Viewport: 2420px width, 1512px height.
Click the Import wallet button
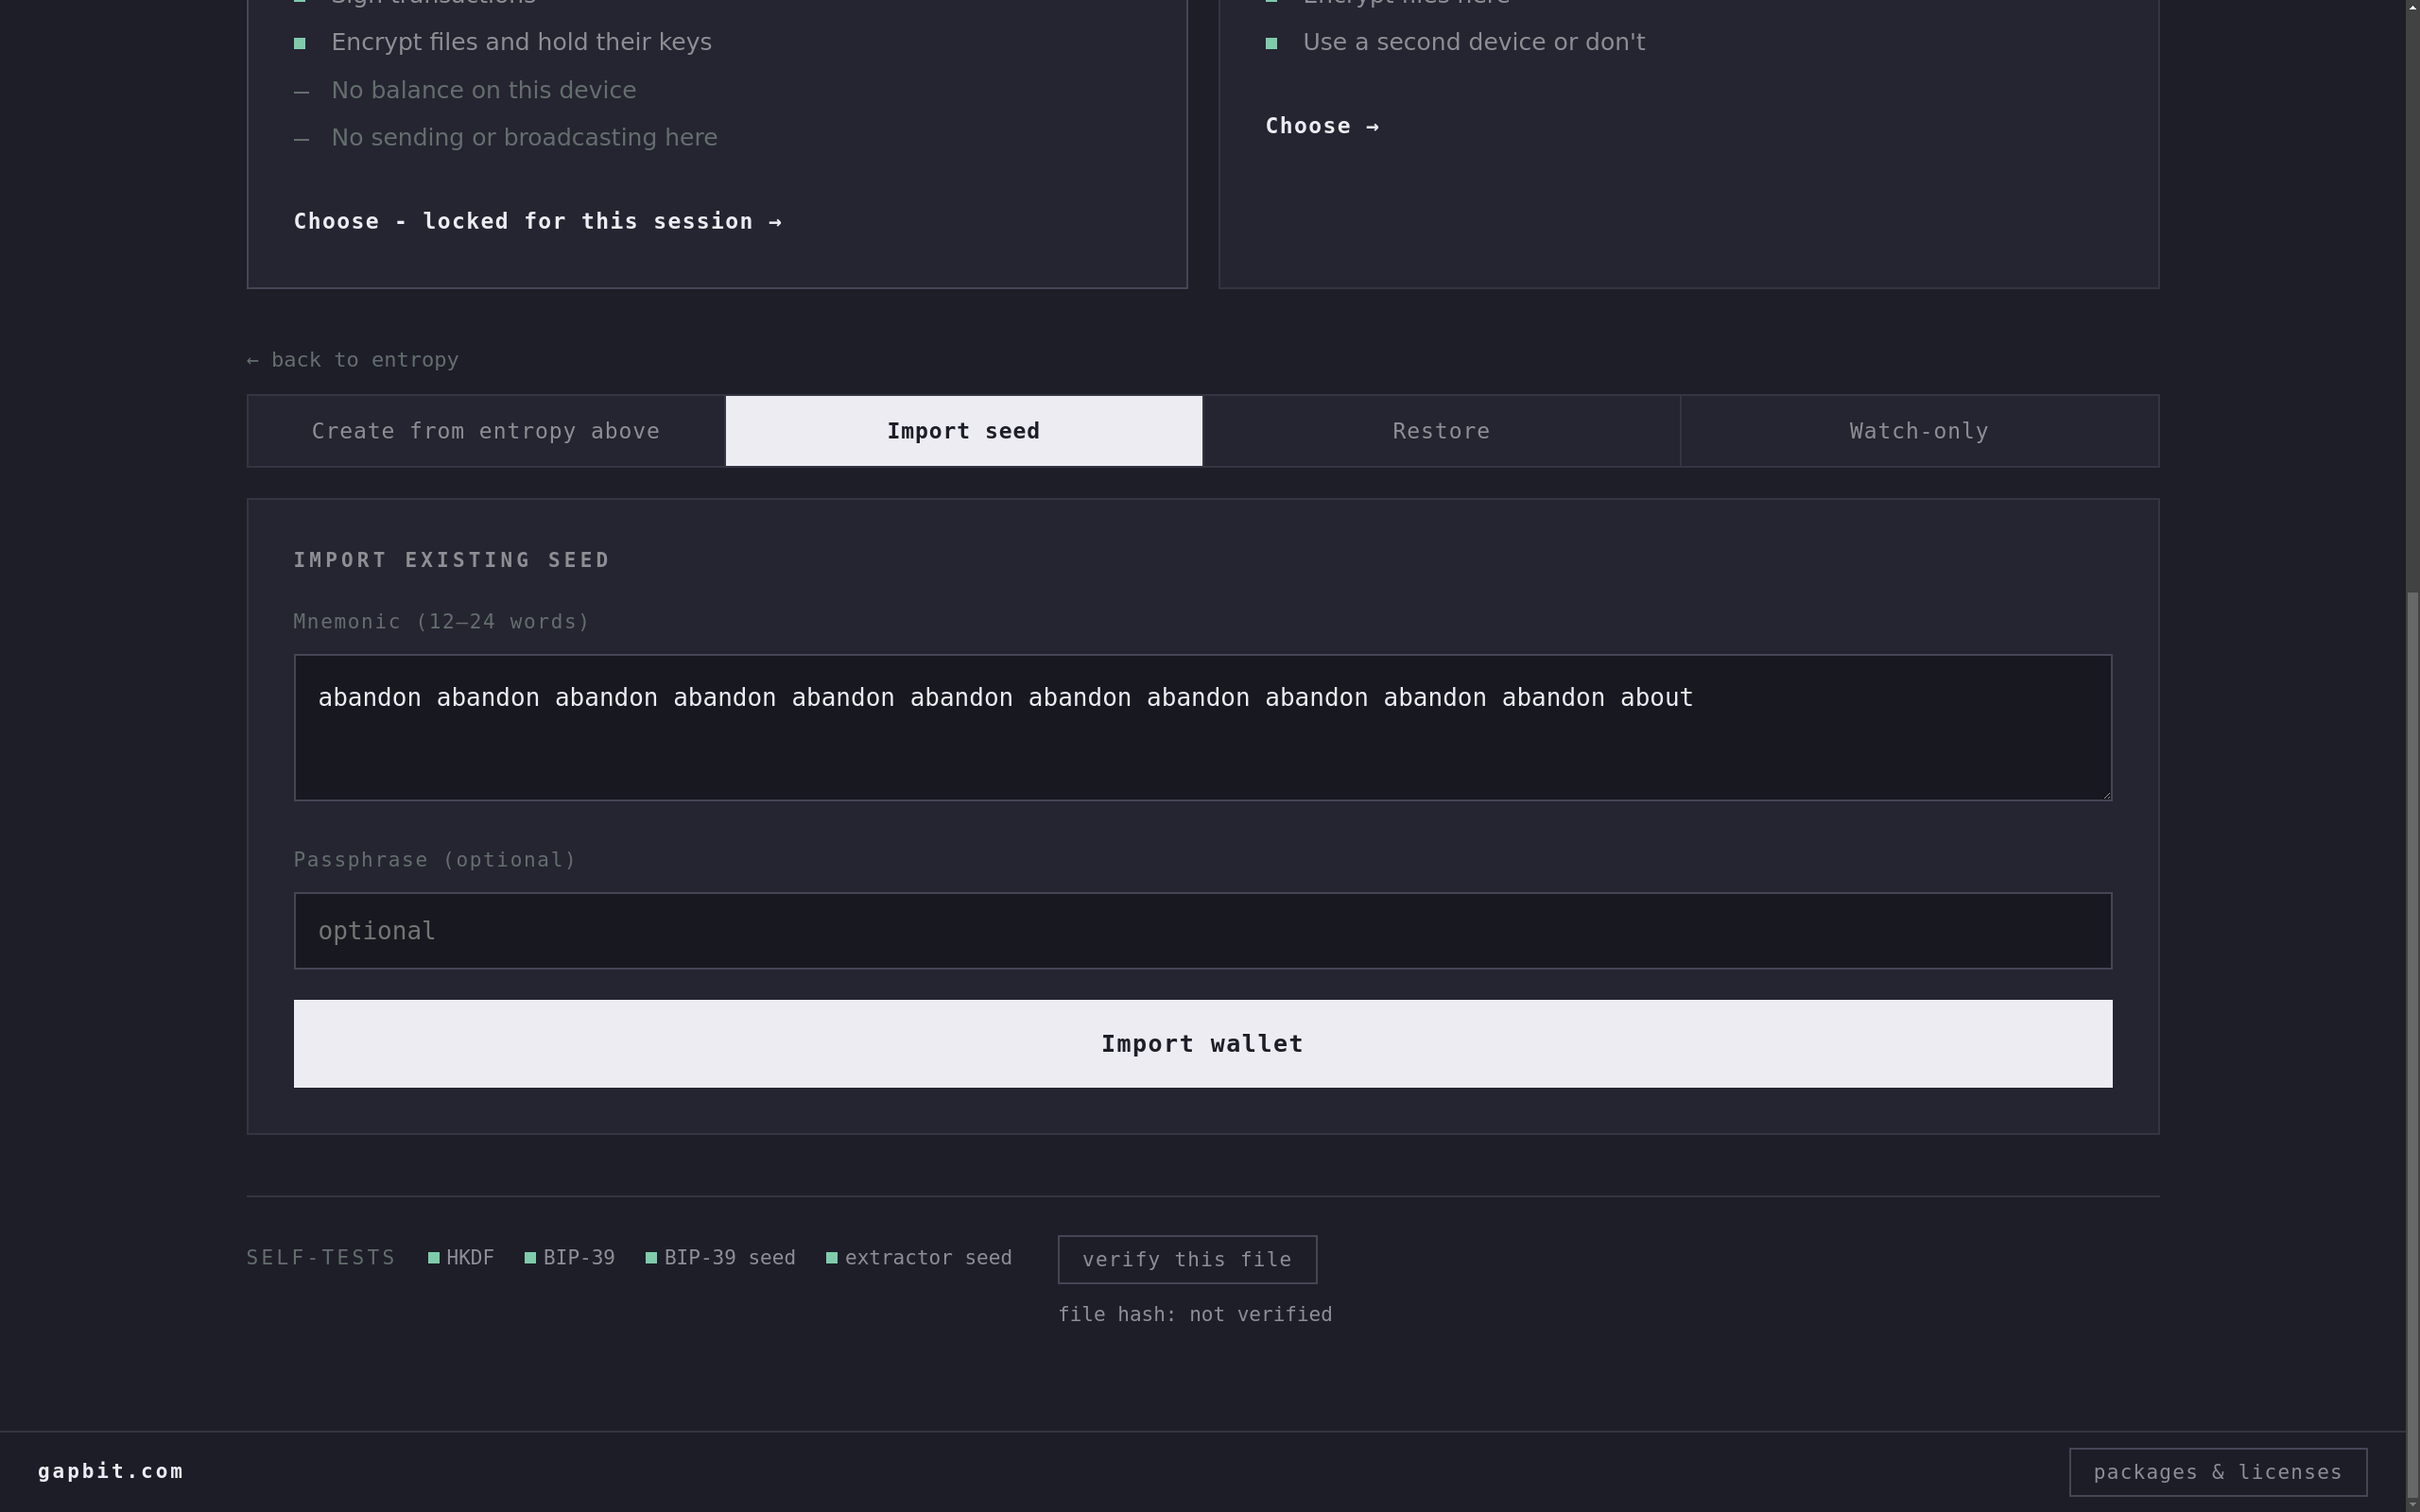[1203, 1044]
